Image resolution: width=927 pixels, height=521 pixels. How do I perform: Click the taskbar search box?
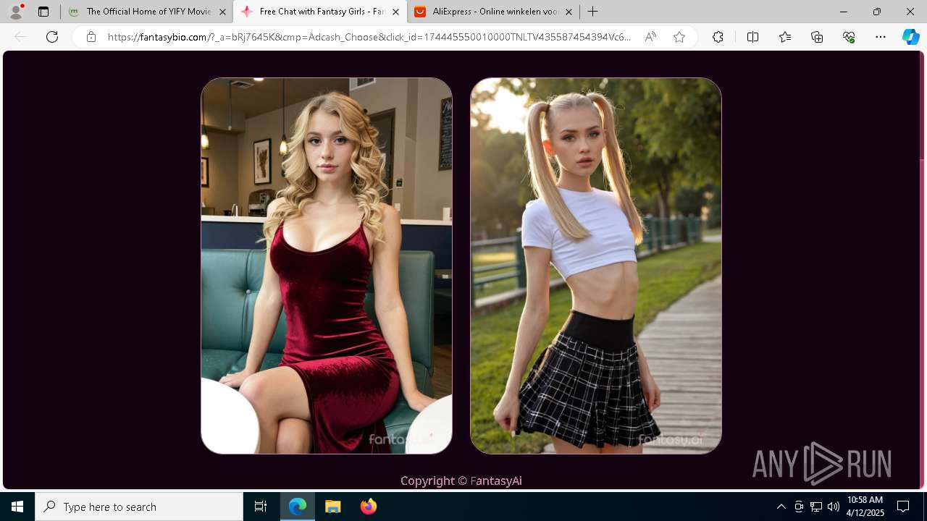pyautogui.click(x=139, y=507)
